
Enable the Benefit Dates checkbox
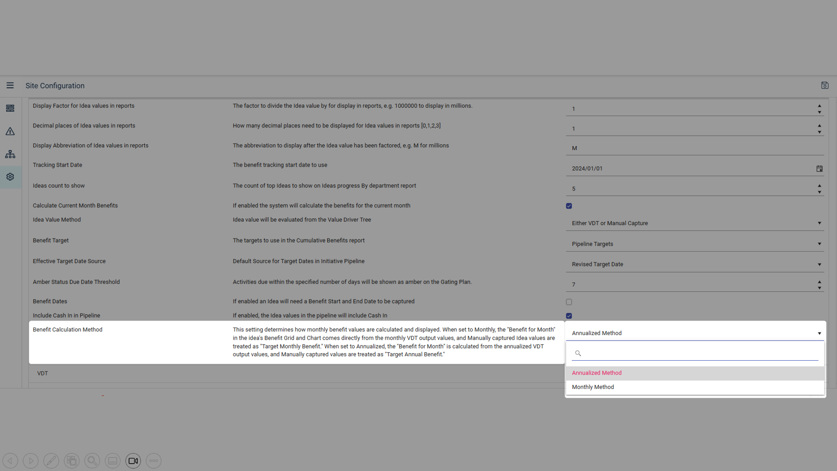coord(569,302)
